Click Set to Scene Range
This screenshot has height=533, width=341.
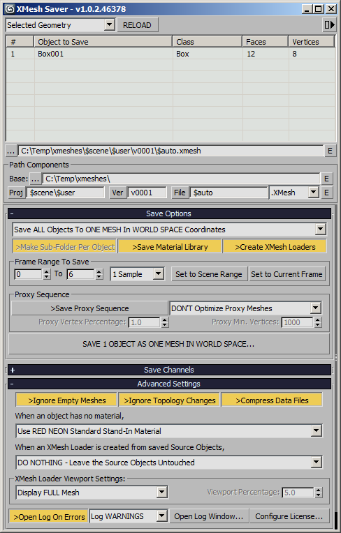click(x=209, y=274)
